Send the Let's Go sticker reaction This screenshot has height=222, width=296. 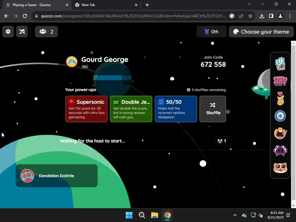pyautogui.click(x=280, y=64)
